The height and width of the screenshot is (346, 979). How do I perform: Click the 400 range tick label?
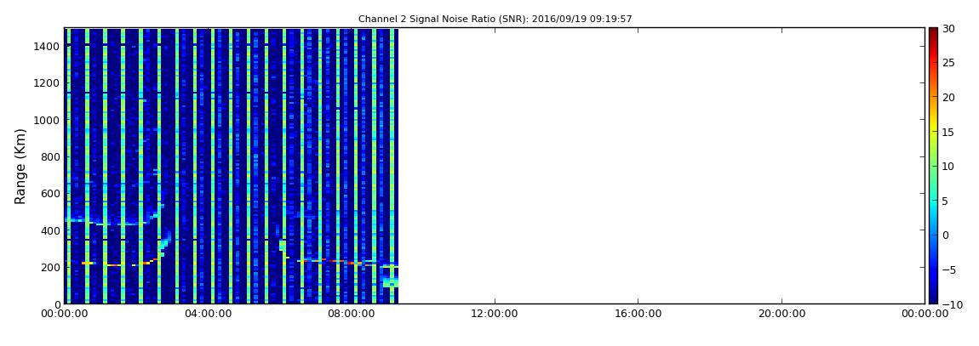[50, 230]
